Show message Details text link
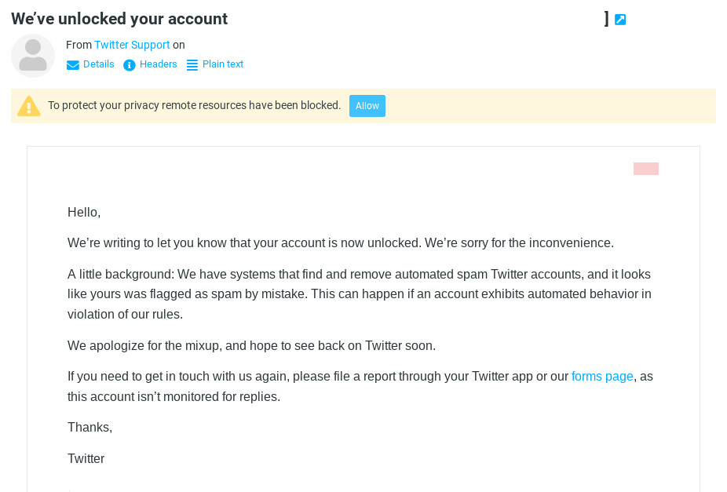The width and height of the screenshot is (727, 492). click(99, 64)
